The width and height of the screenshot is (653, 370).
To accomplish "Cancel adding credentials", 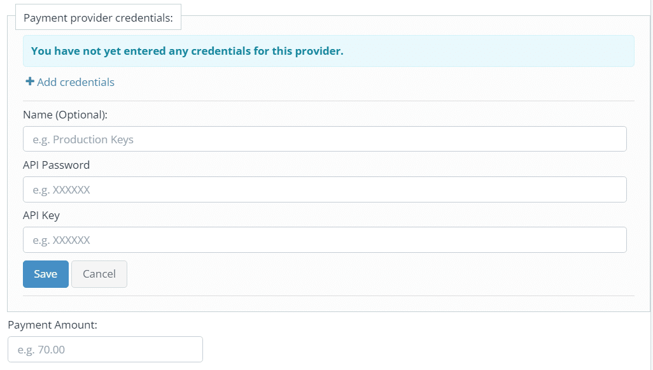I will click(x=99, y=274).
